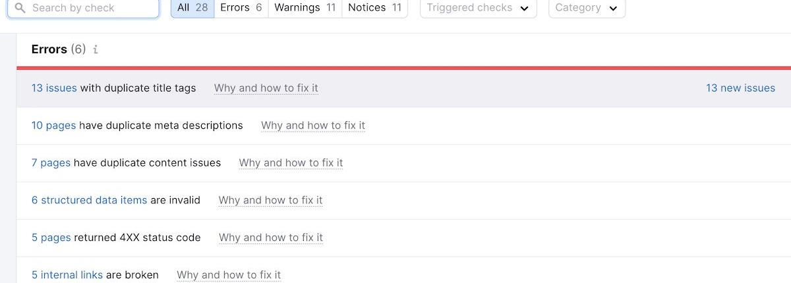Open the Notices 11 tab
The height and width of the screenshot is (283, 791).
[x=374, y=8]
